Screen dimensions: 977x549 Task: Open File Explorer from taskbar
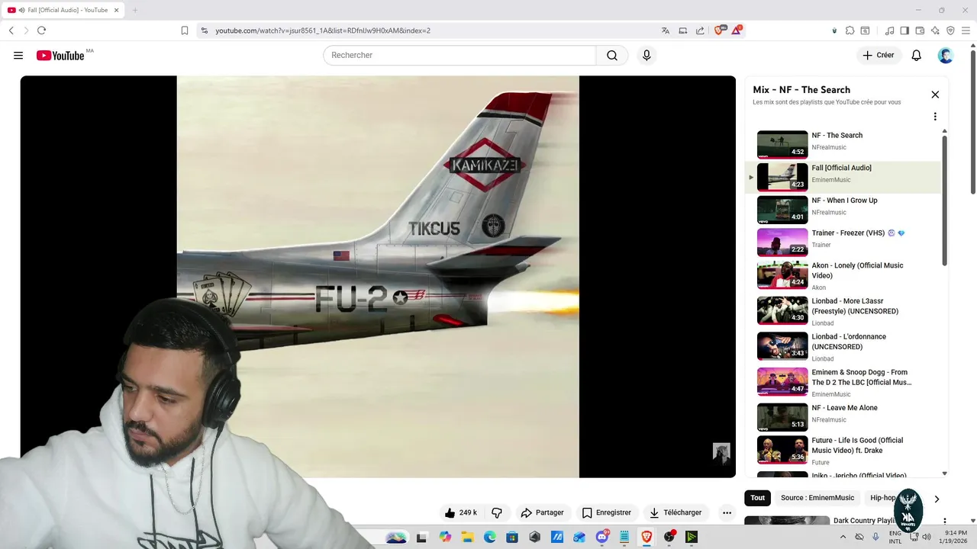[x=467, y=537]
